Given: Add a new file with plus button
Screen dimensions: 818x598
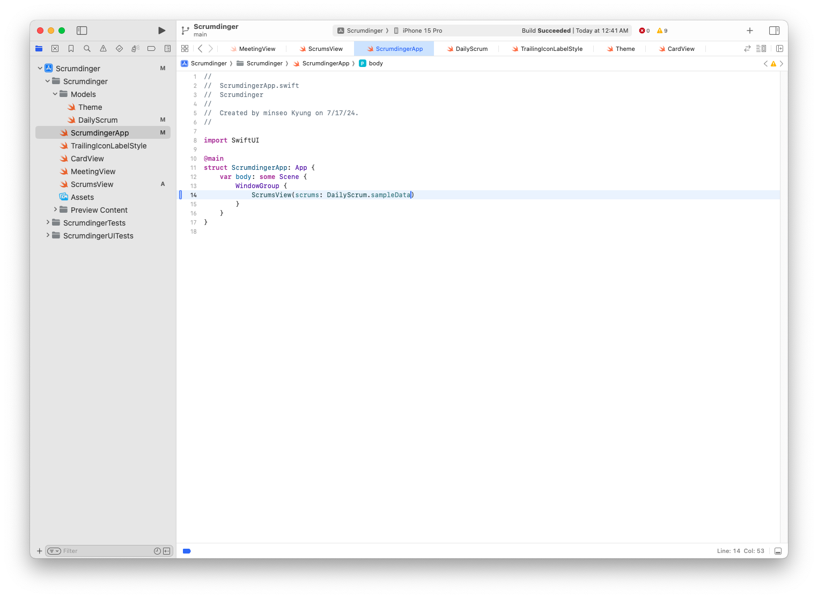Looking at the screenshot, I should 39,551.
